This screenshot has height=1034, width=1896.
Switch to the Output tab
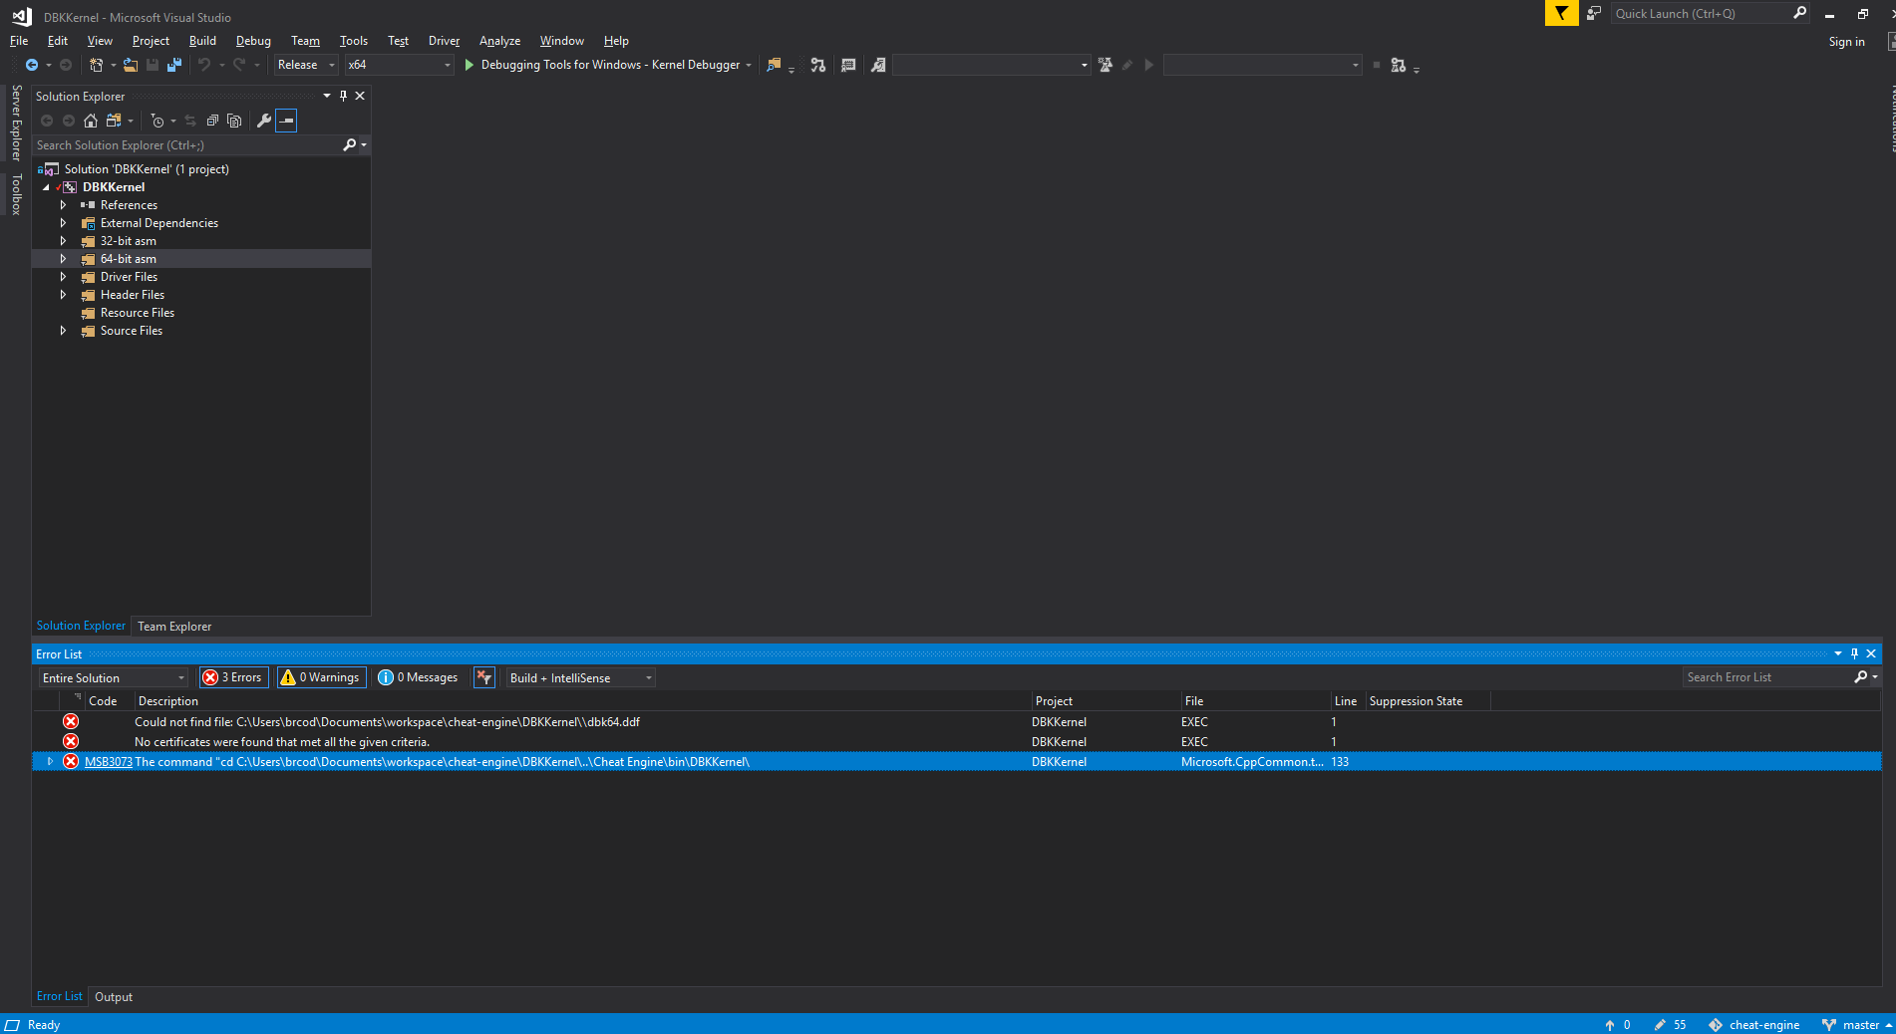(114, 997)
